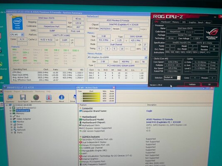Click the Intel Xeon logo badge
The height and width of the screenshot is (166, 222).
pos(17,23)
